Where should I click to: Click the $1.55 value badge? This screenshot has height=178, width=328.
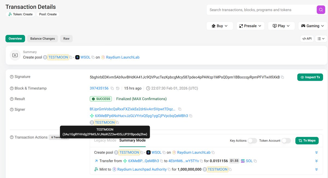pos(234,161)
